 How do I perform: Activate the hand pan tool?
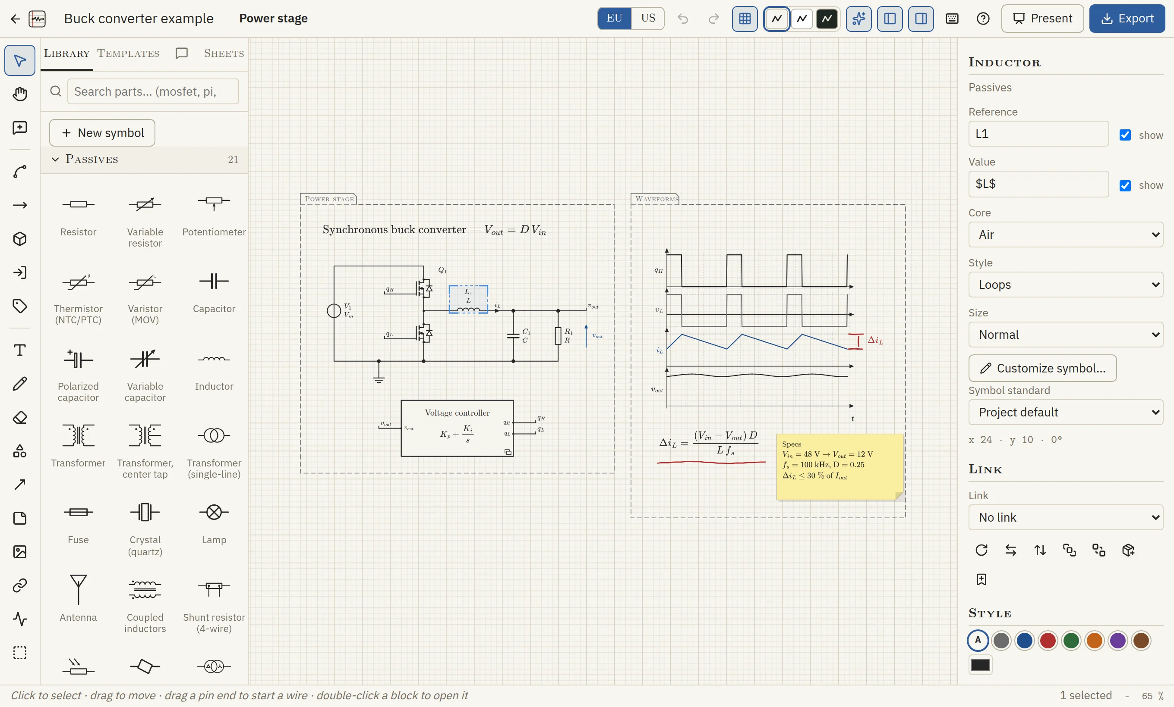point(19,94)
